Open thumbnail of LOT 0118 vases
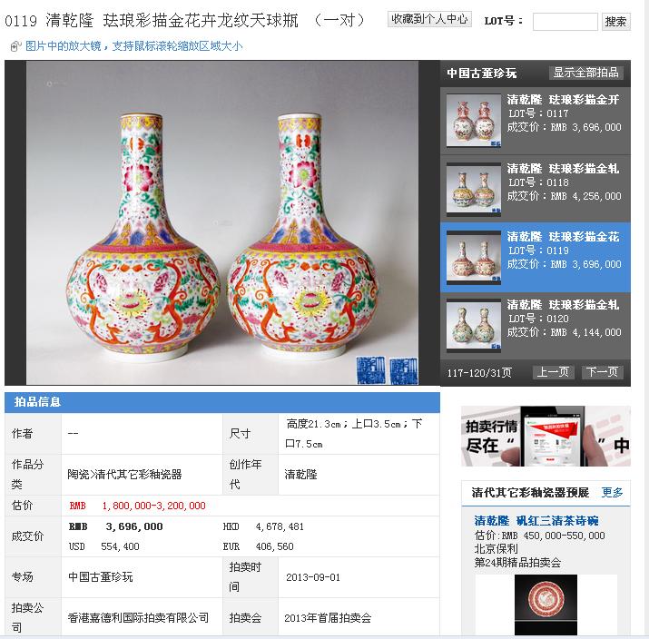 click(474, 189)
